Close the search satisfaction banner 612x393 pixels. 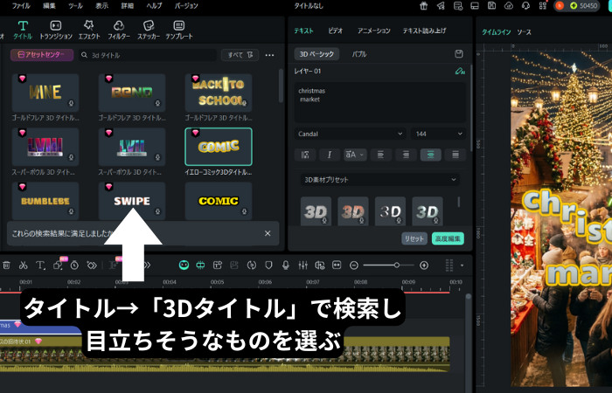[x=268, y=233]
